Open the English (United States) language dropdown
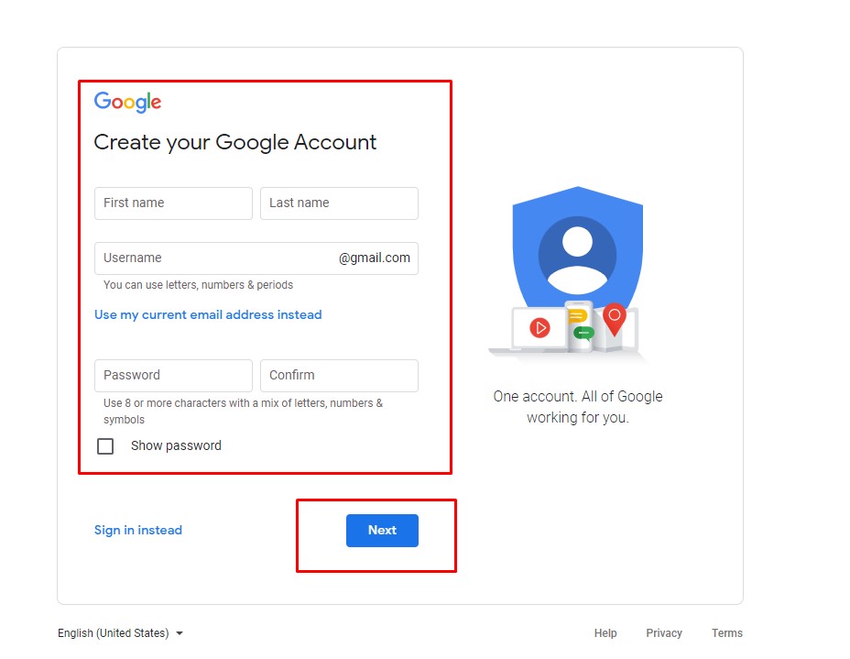The height and width of the screenshot is (659, 850). point(120,633)
